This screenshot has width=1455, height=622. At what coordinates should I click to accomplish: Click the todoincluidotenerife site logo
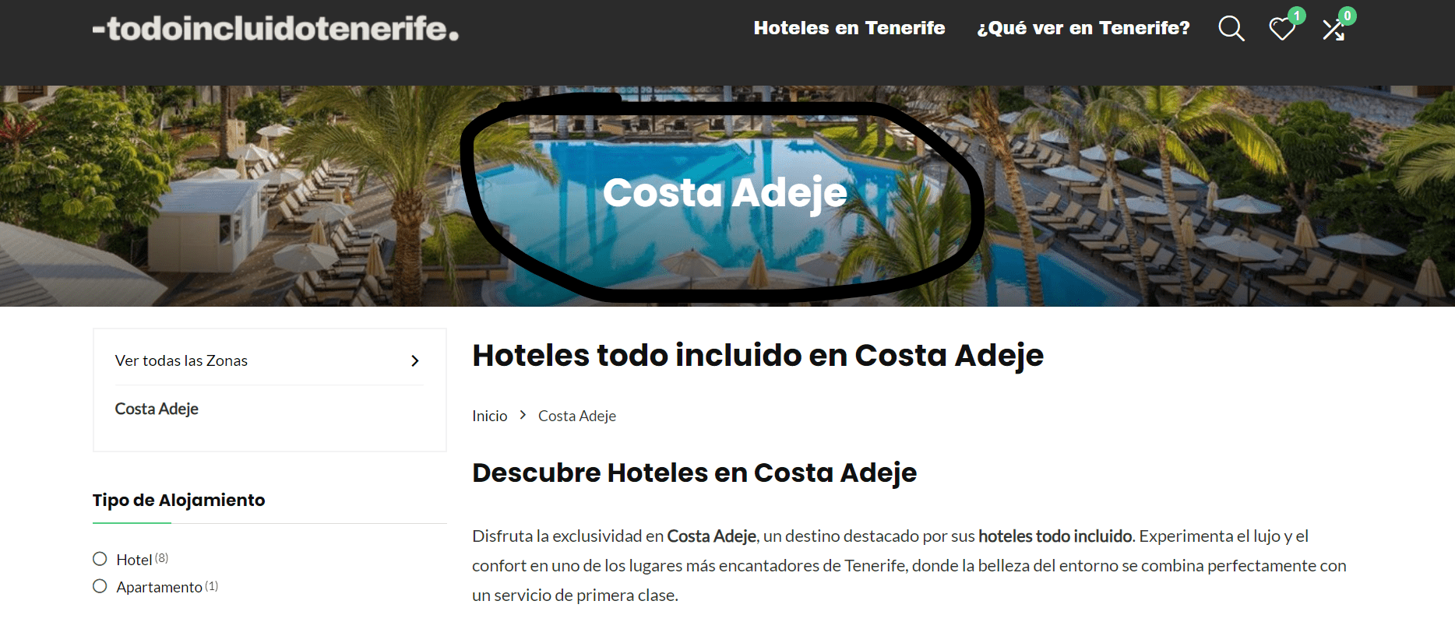tap(276, 28)
